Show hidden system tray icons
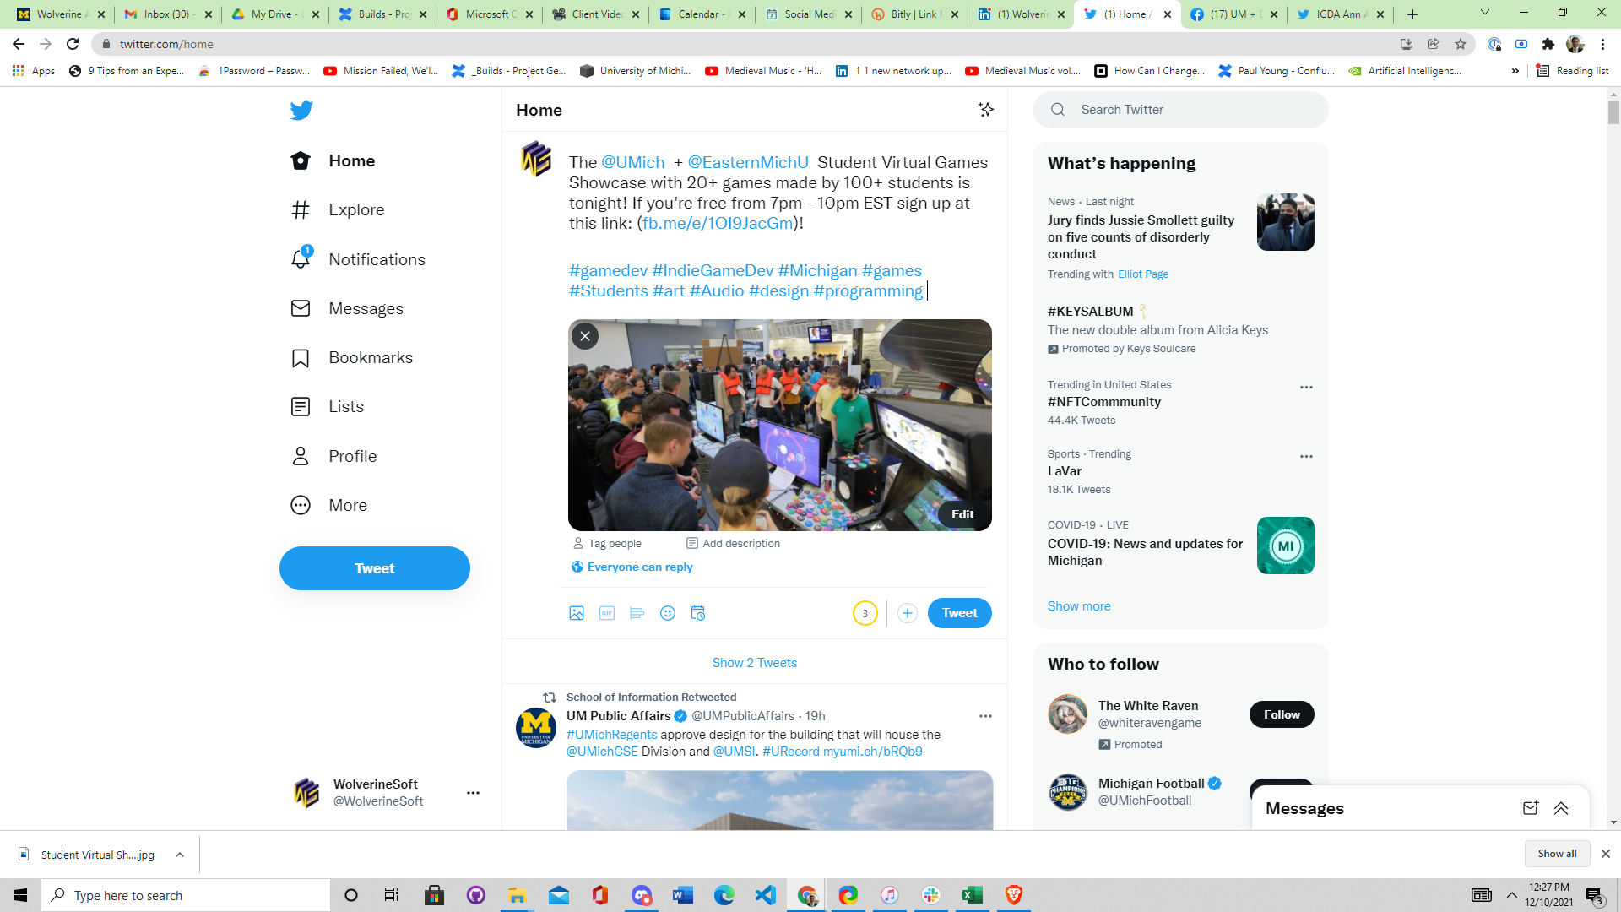This screenshot has height=912, width=1621. coord(1512,895)
